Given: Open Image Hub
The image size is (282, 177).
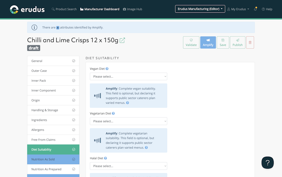Looking at the screenshot, I should click(x=132, y=9).
